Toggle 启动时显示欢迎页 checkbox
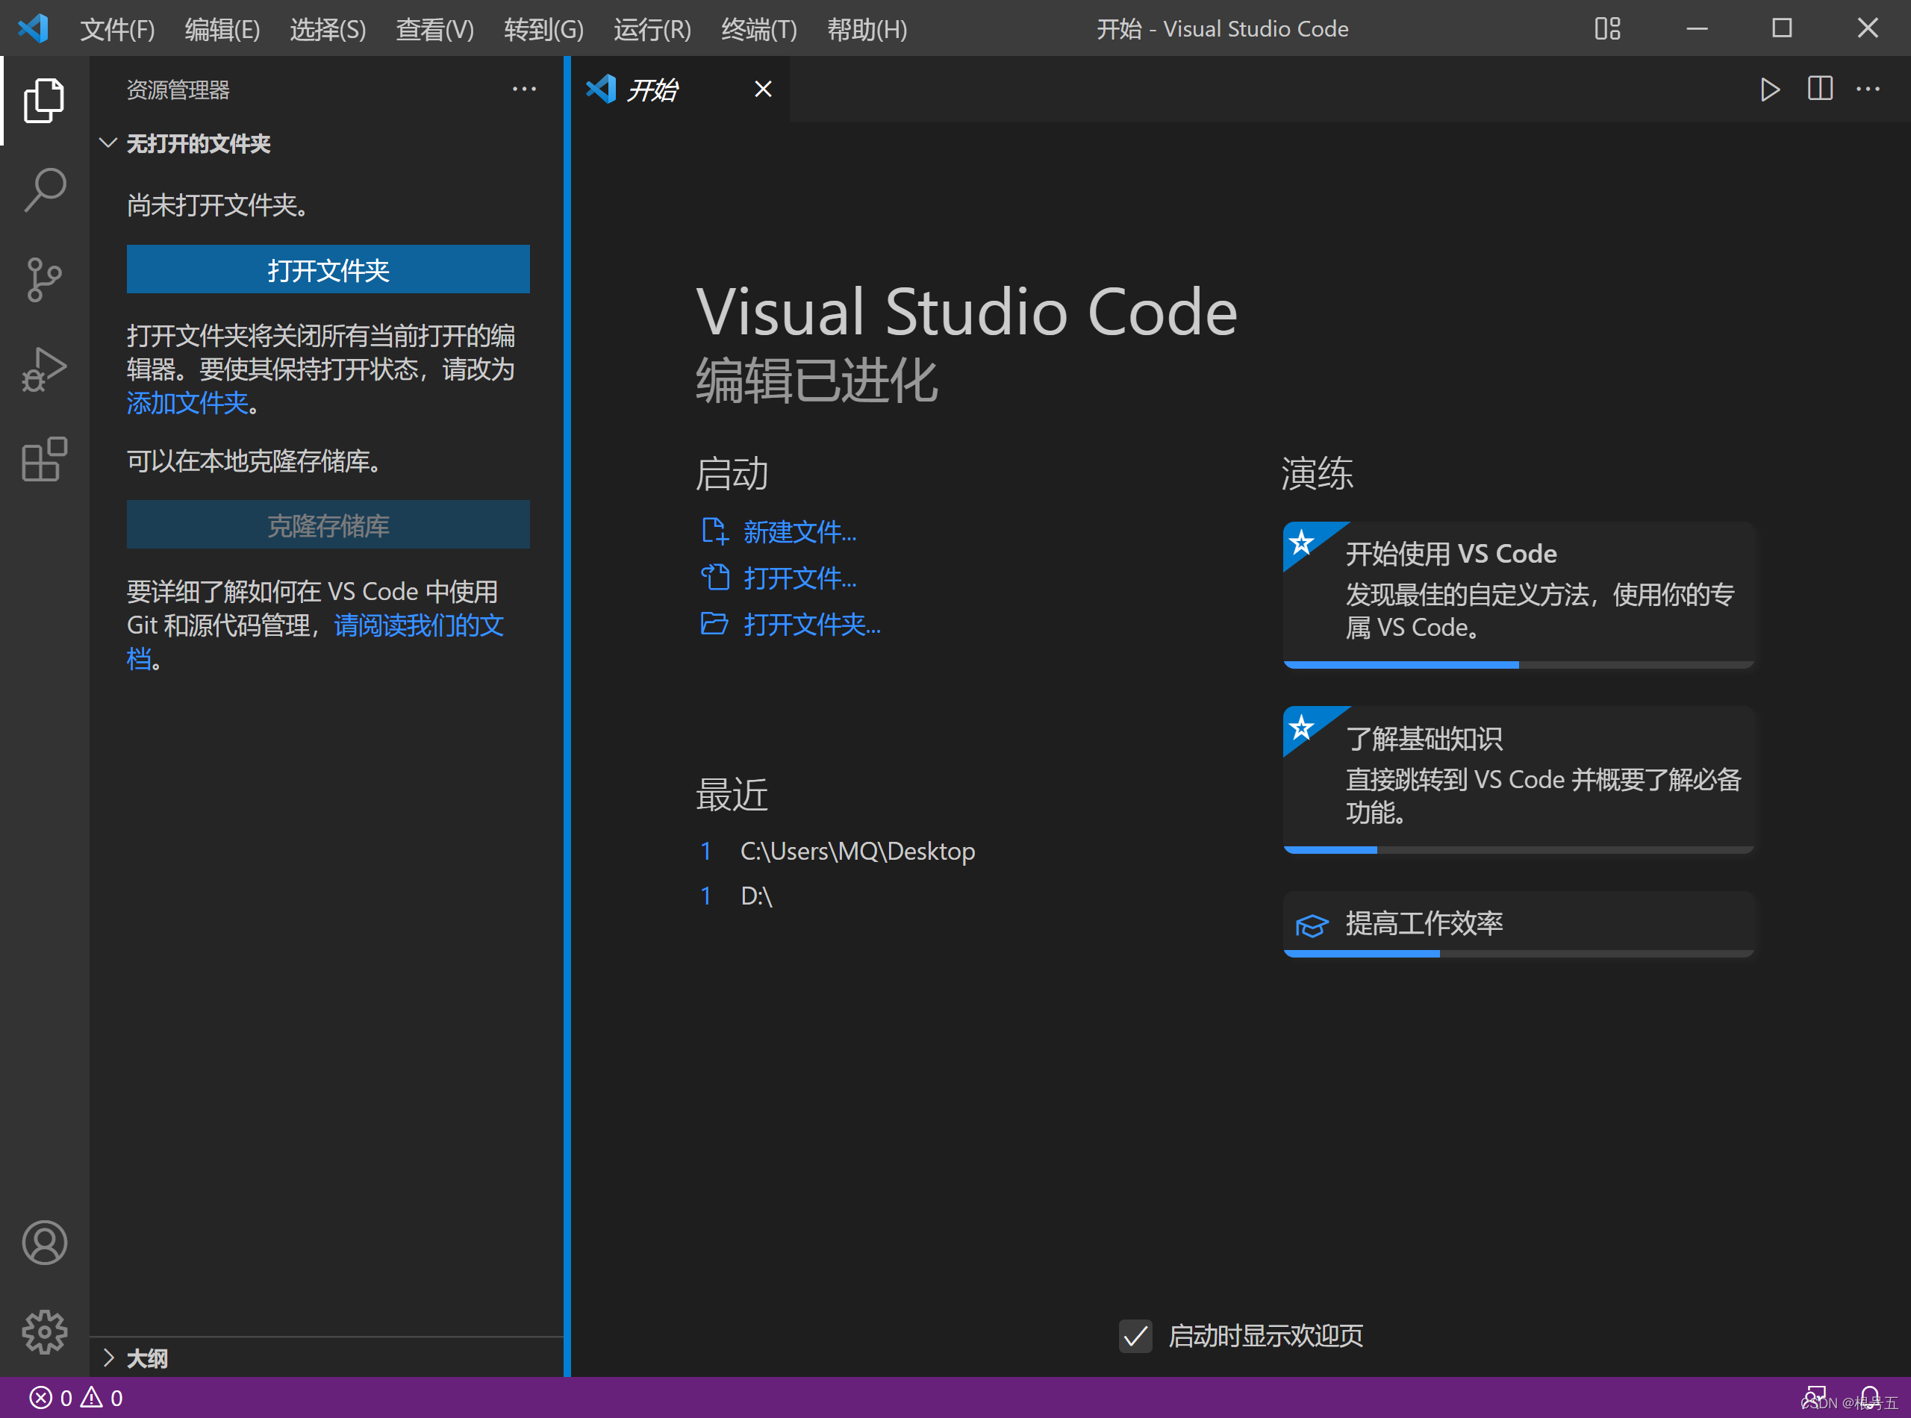Screen dimensions: 1911x1418 pyautogui.click(x=1135, y=1336)
